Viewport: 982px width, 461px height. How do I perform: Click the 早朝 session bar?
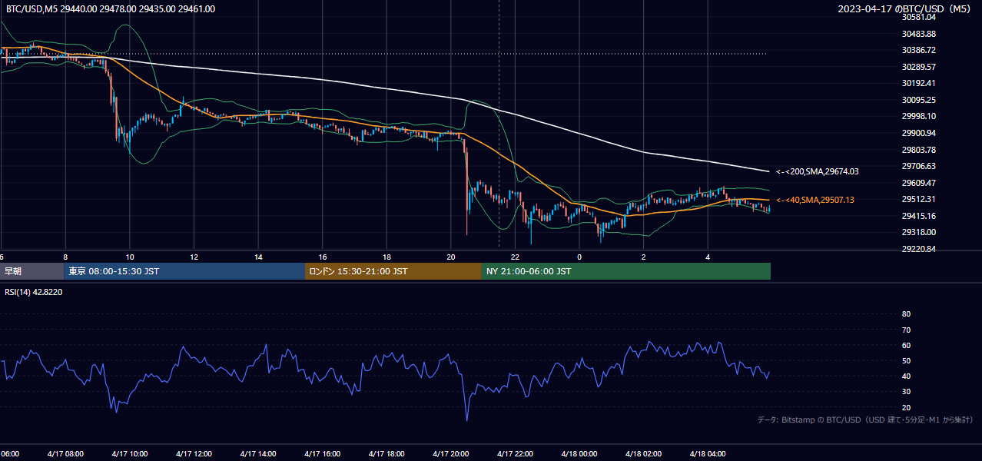32,271
